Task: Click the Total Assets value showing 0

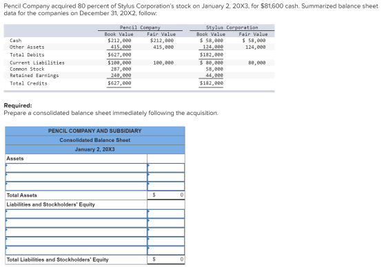Action: (166, 195)
